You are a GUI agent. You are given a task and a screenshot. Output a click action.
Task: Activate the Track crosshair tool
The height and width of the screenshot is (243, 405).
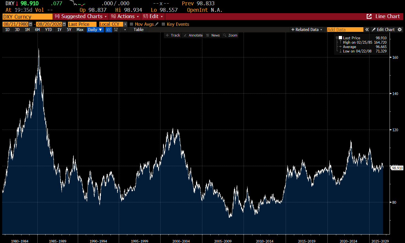coord(173,35)
